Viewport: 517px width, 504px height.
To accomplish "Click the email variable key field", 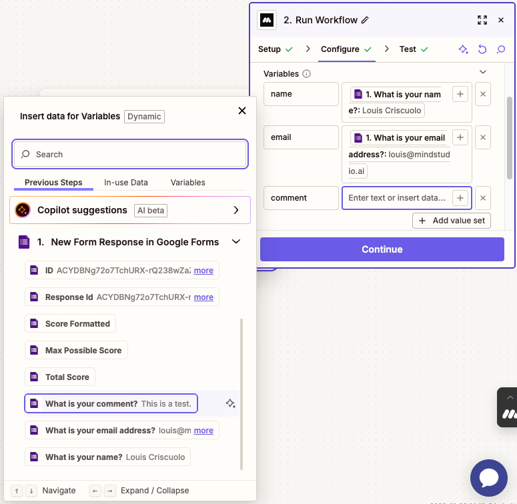I will (301, 137).
